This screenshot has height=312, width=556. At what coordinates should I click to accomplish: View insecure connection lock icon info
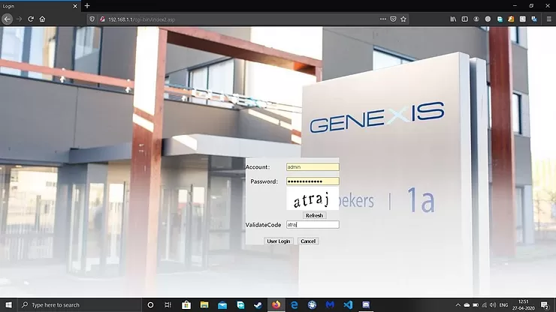[102, 19]
